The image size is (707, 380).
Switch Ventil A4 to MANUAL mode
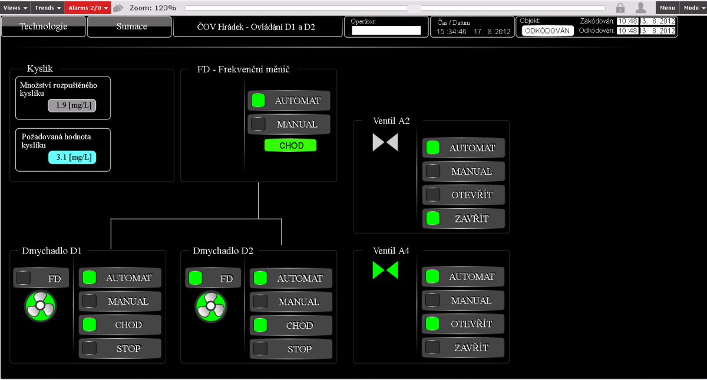click(464, 300)
